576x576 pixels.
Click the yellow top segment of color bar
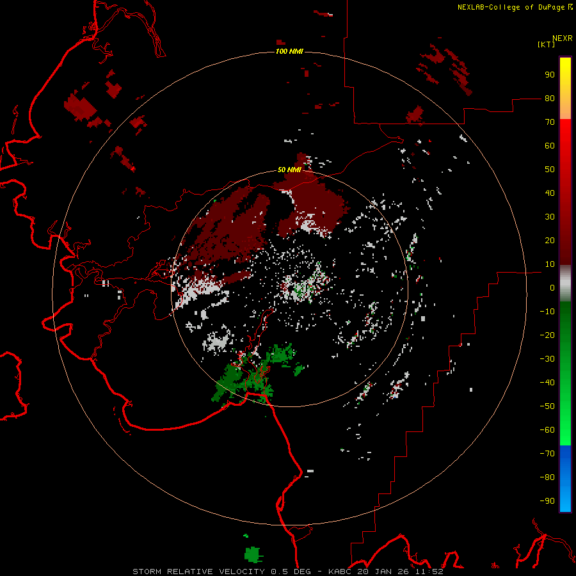pos(565,88)
